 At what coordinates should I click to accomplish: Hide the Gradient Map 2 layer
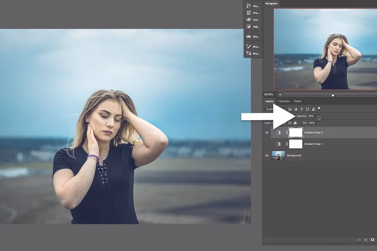(x=267, y=132)
